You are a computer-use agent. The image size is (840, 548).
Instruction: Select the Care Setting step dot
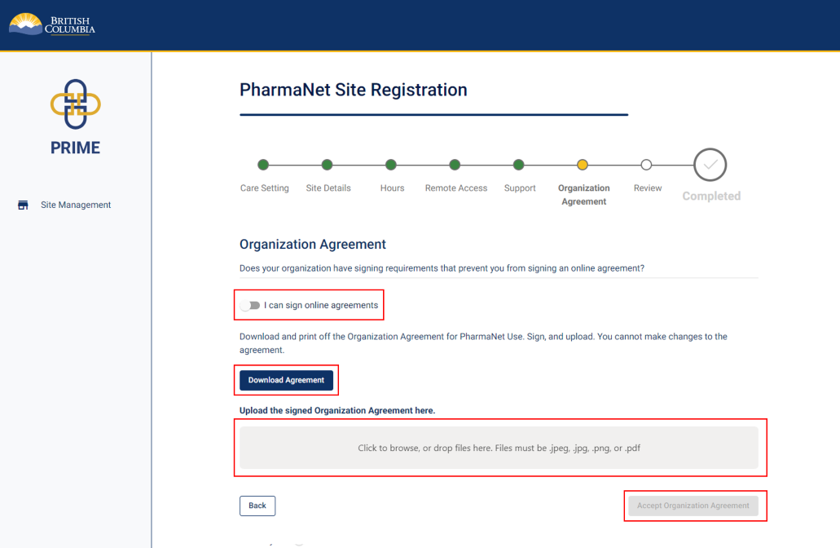pos(263,165)
